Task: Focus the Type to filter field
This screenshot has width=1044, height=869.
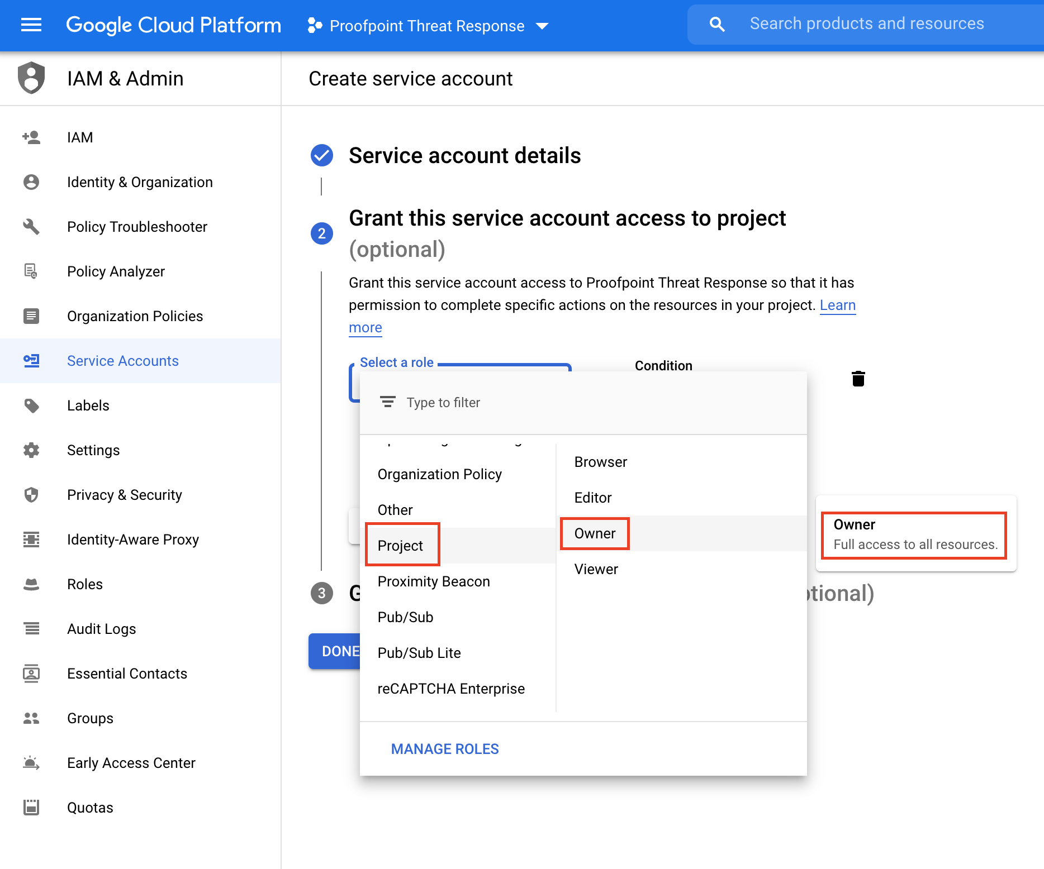Action: (x=583, y=403)
